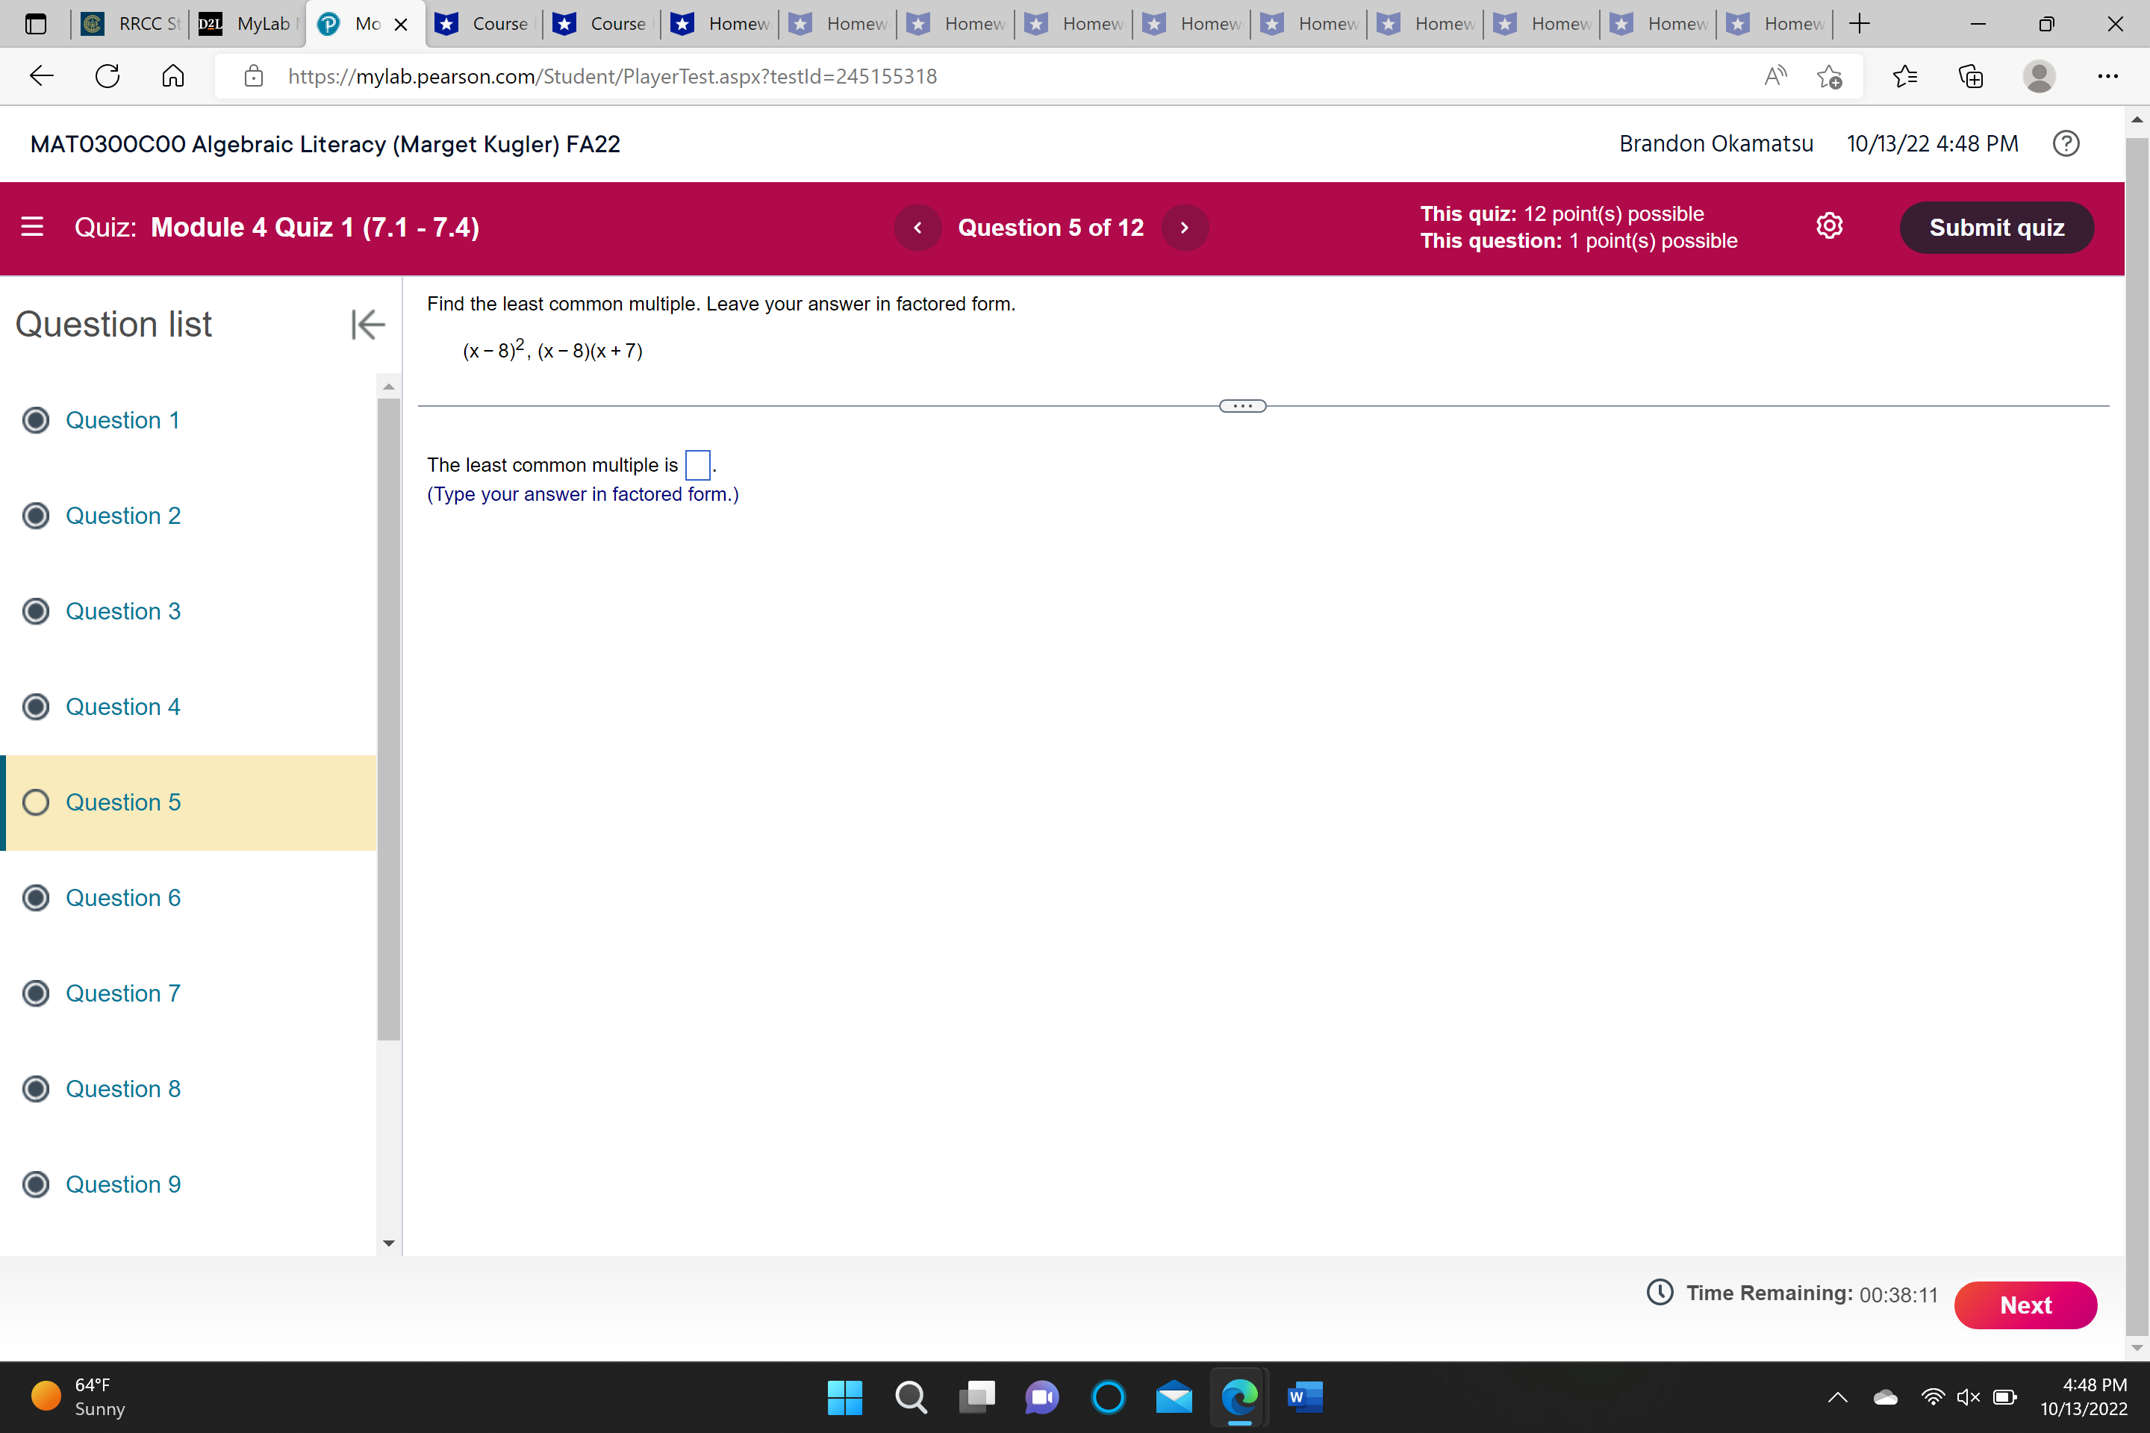The image size is (2150, 1433).
Task: Click the Submit quiz button
Action: (x=1996, y=228)
